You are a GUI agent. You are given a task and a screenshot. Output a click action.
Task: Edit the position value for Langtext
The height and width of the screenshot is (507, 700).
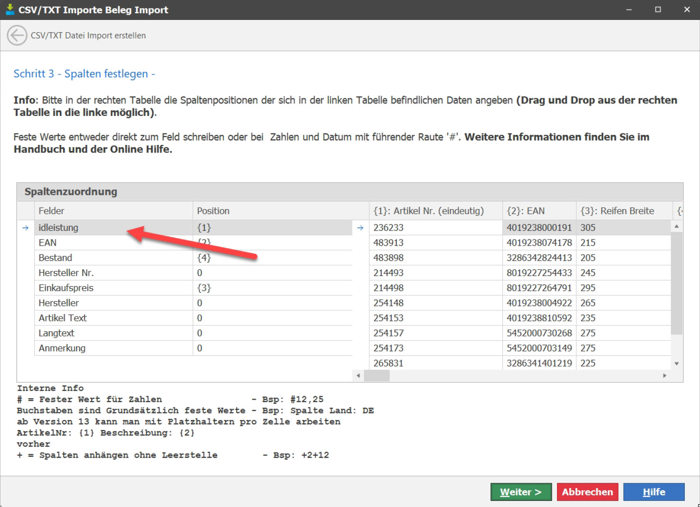(x=273, y=333)
